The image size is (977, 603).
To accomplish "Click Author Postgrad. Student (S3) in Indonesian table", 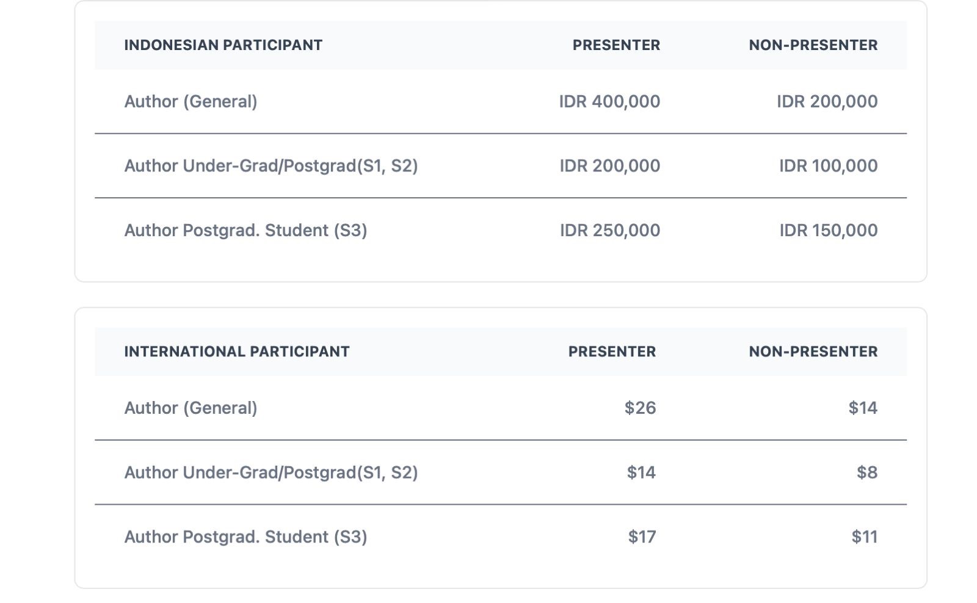I will [245, 231].
